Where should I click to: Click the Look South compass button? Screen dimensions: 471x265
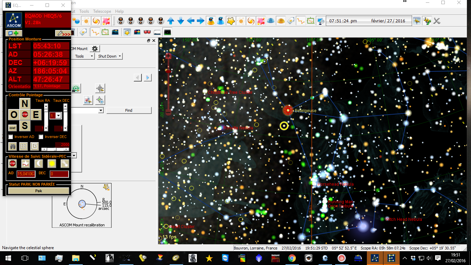coord(141,21)
